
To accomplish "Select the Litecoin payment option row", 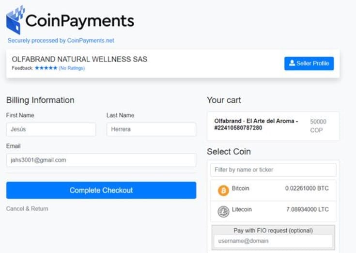I will pos(273,211).
